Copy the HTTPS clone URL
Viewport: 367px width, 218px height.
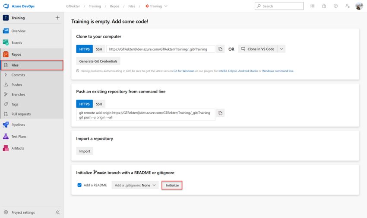(x=220, y=49)
